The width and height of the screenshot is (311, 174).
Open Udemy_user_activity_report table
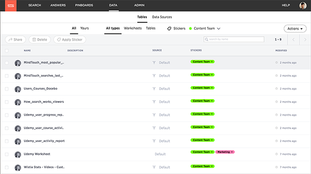point(44,141)
